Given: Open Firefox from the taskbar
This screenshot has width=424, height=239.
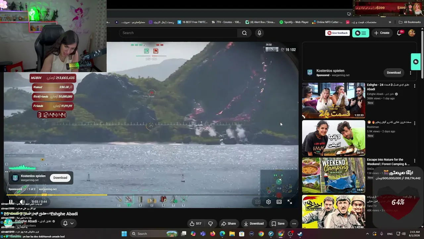Looking at the screenshot, I should 213,234.
